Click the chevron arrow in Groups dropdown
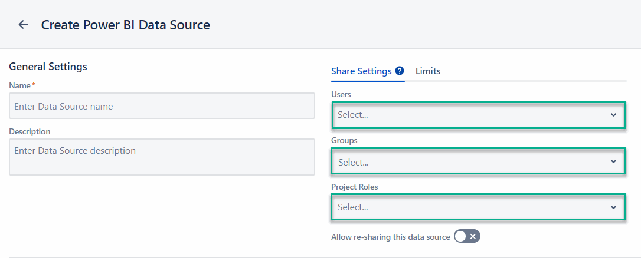 click(613, 161)
